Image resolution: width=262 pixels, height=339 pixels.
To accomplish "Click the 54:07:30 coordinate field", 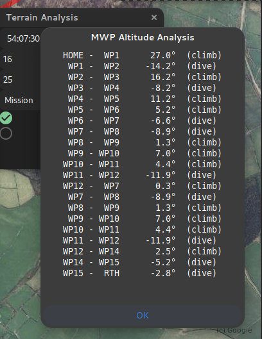I will click(x=21, y=38).
